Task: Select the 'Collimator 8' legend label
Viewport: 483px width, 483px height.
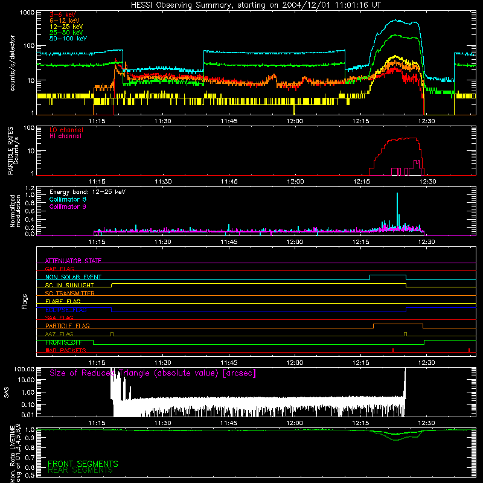Action: (68, 199)
